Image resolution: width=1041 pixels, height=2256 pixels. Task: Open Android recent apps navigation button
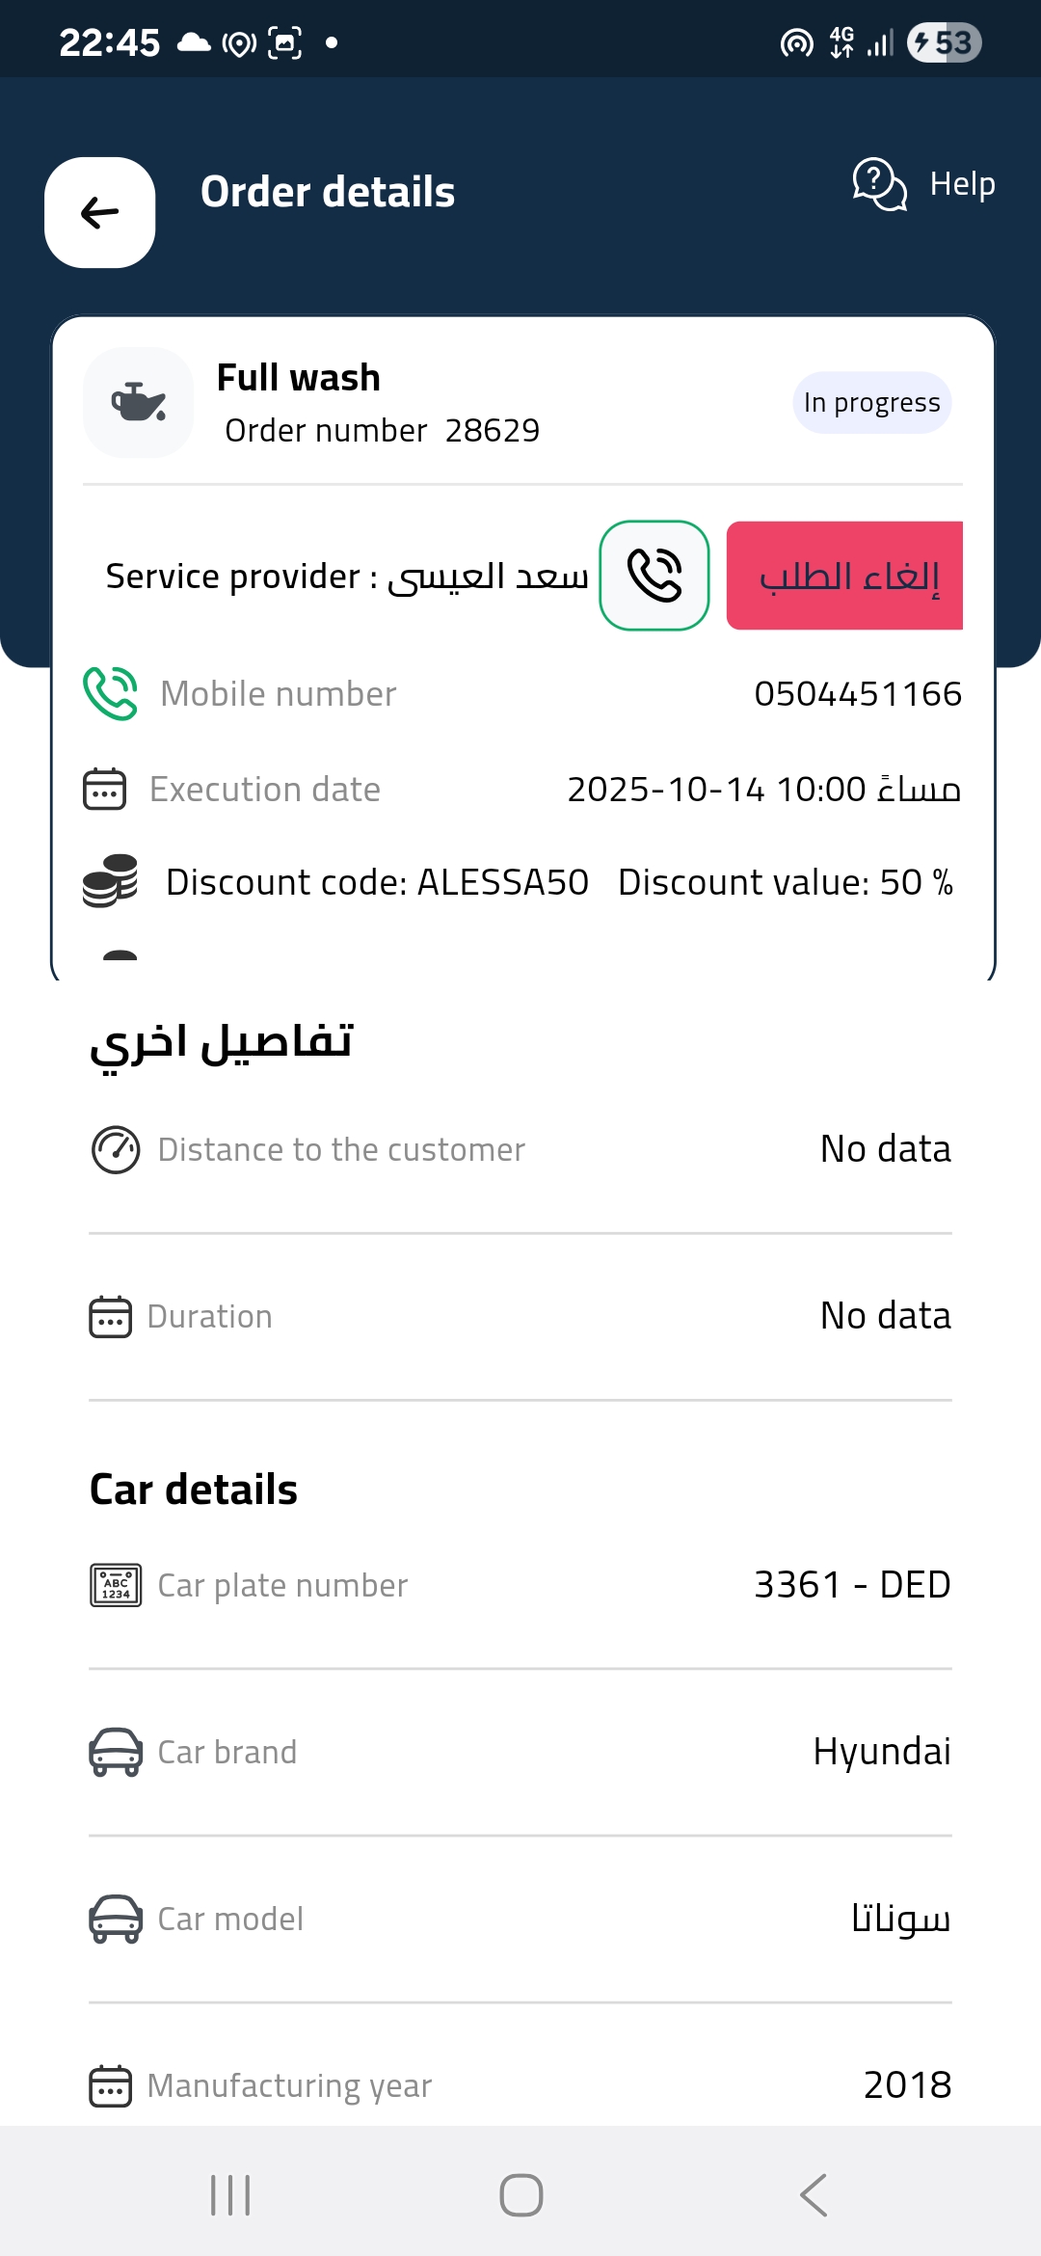(230, 2195)
